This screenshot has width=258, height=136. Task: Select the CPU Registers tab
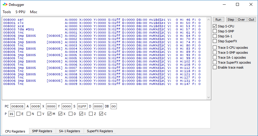click(15, 131)
